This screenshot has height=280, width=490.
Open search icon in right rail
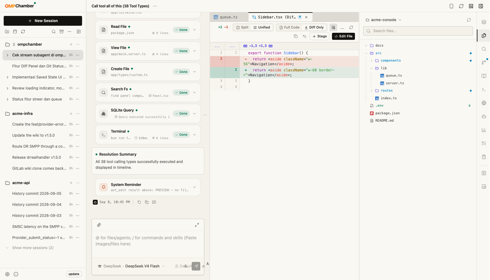[484, 49]
